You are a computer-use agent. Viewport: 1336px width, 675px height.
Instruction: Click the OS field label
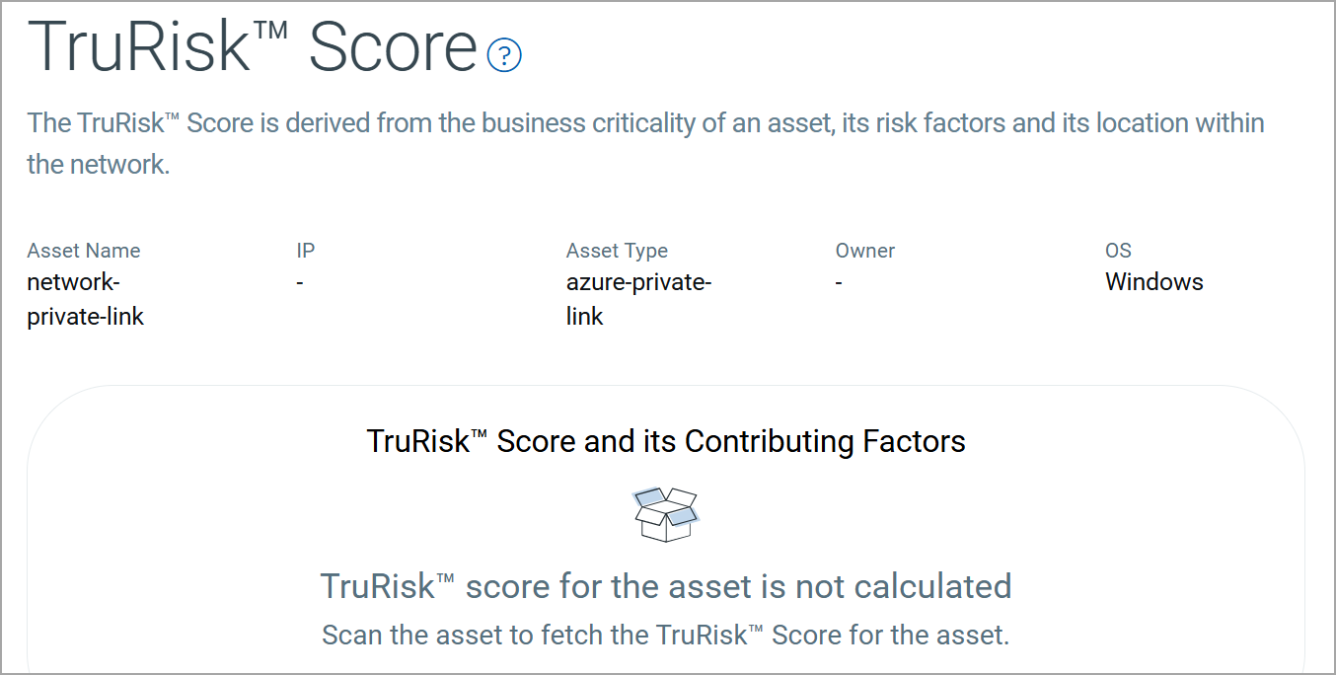pos(1118,251)
